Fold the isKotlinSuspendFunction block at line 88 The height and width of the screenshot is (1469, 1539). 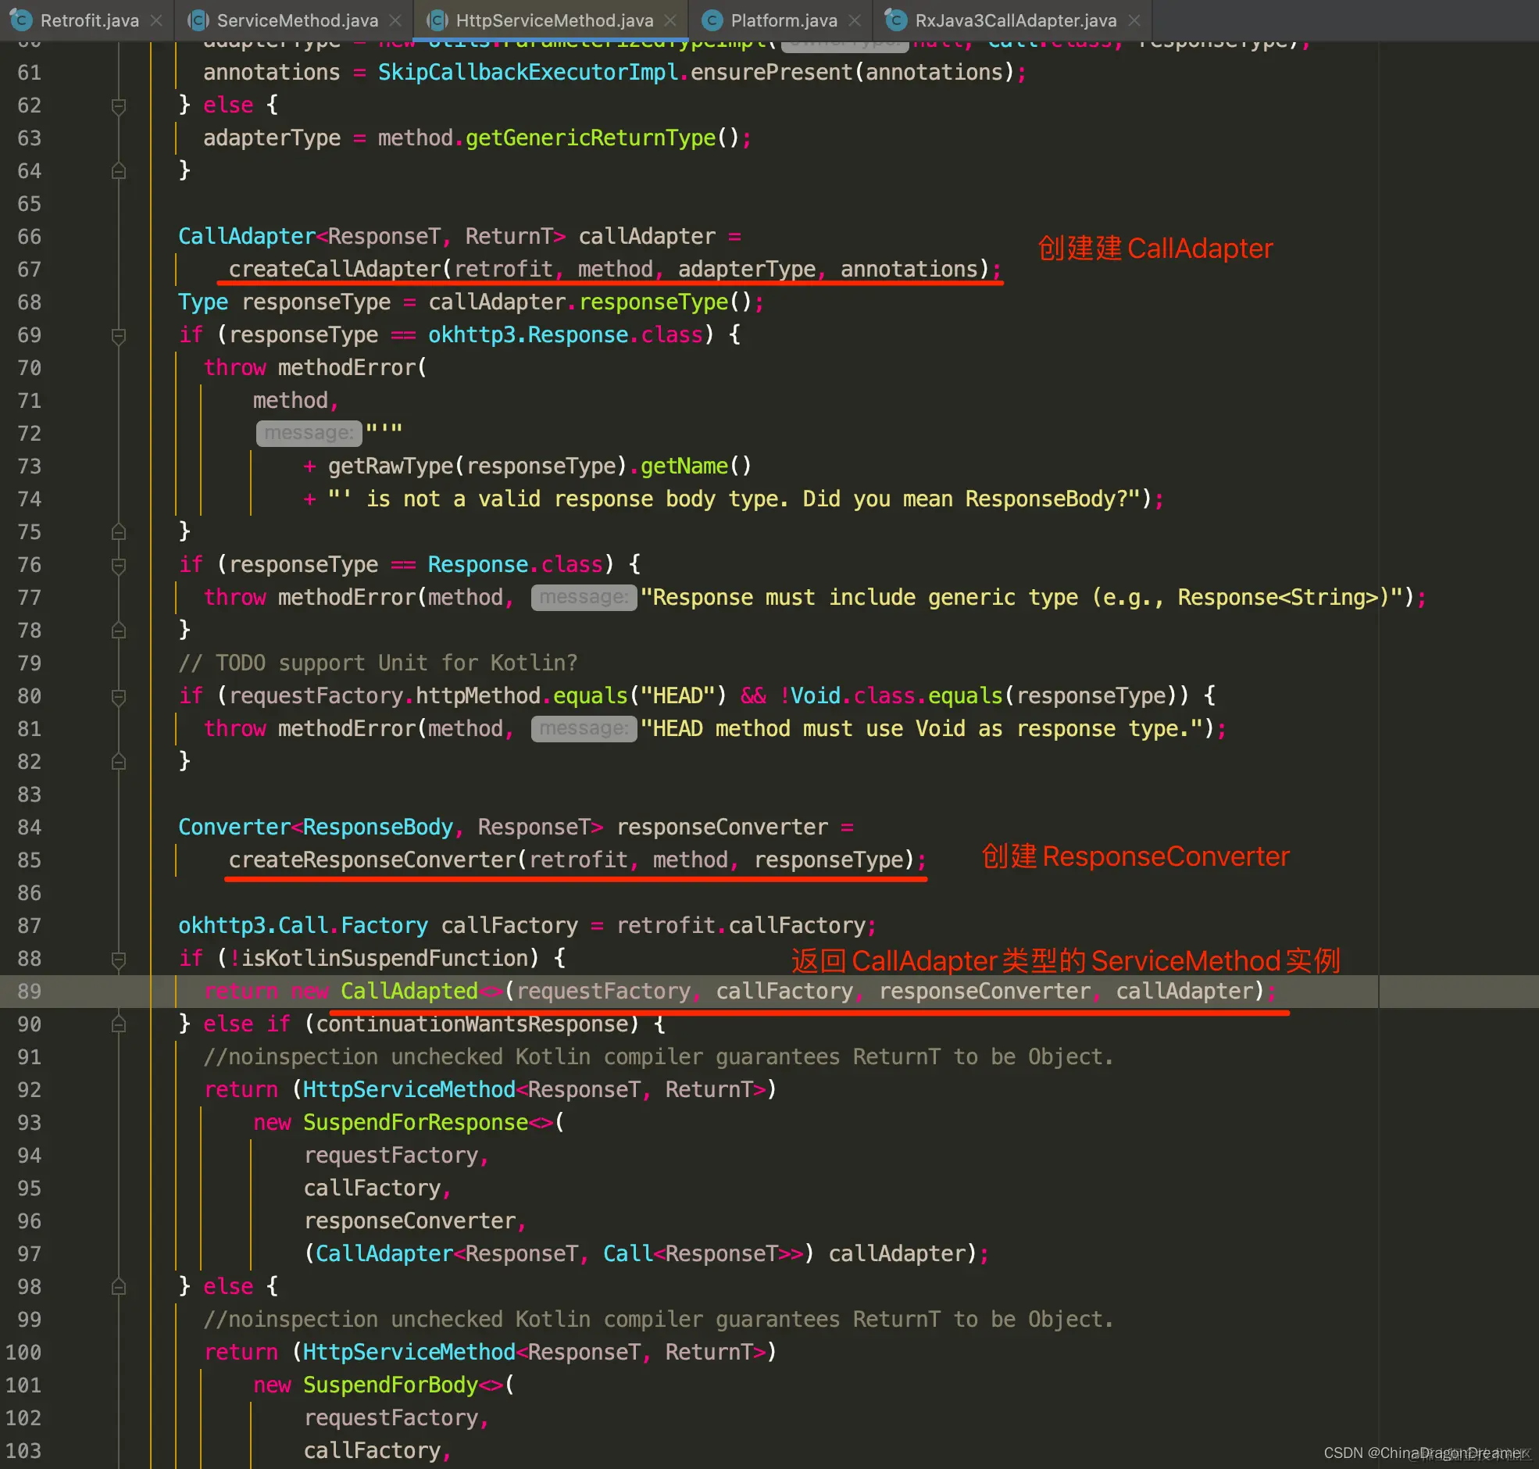tap(119, 960)
